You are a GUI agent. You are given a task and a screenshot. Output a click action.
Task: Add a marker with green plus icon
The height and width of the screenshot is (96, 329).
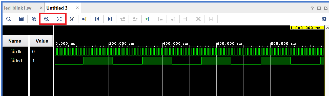pos(148,19)
